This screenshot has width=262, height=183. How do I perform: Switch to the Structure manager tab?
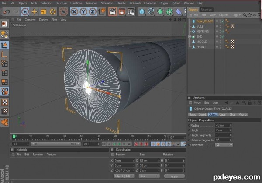click(x=206, y=10)
